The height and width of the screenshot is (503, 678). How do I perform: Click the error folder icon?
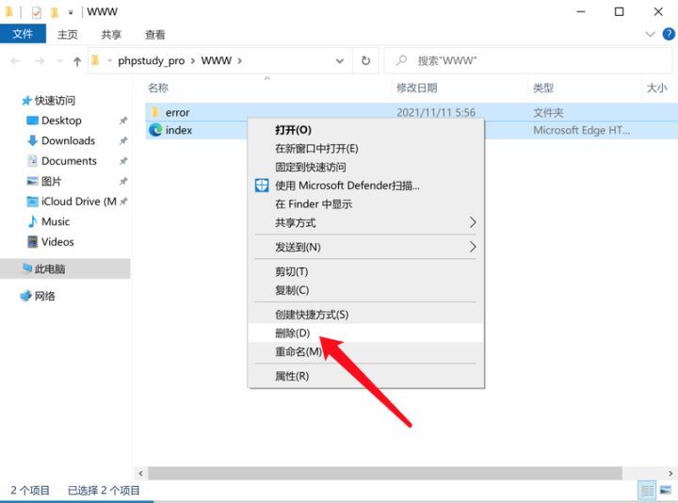click(x=154, y=112)
